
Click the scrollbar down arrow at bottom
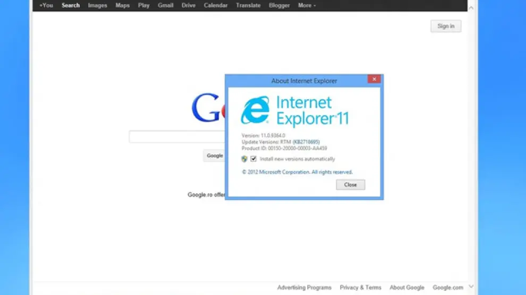[472, 287]
